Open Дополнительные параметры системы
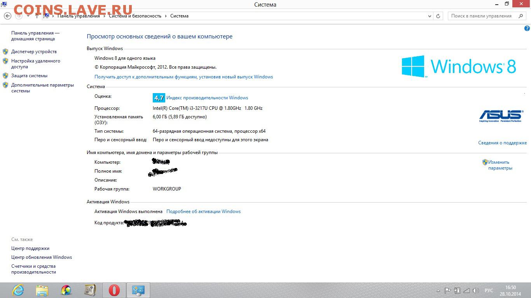The width and height of the screenshot is (531, 298). [42, 88]
